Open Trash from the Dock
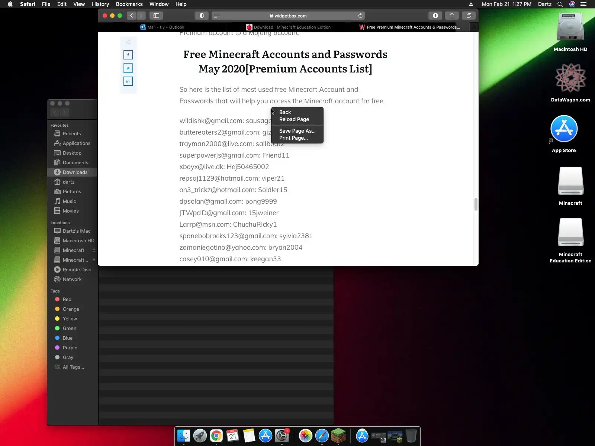Viewport: 595px width, 446px height. 411,436
